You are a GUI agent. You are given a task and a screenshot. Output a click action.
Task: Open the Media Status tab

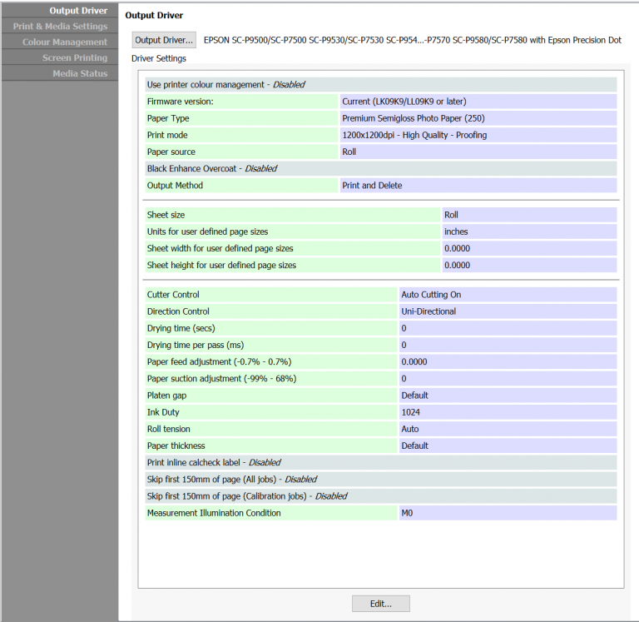60,73
